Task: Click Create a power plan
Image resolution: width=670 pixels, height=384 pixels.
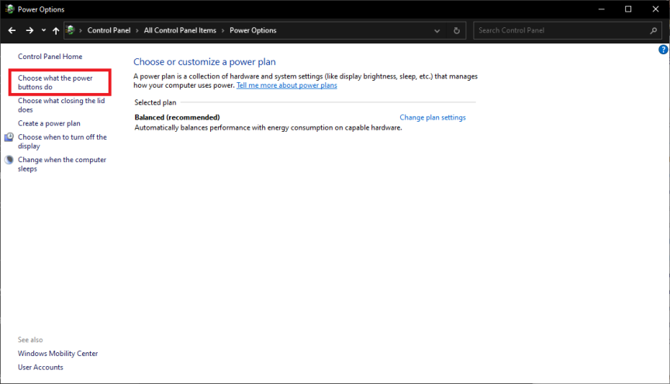Action: (x=49, y=123)
